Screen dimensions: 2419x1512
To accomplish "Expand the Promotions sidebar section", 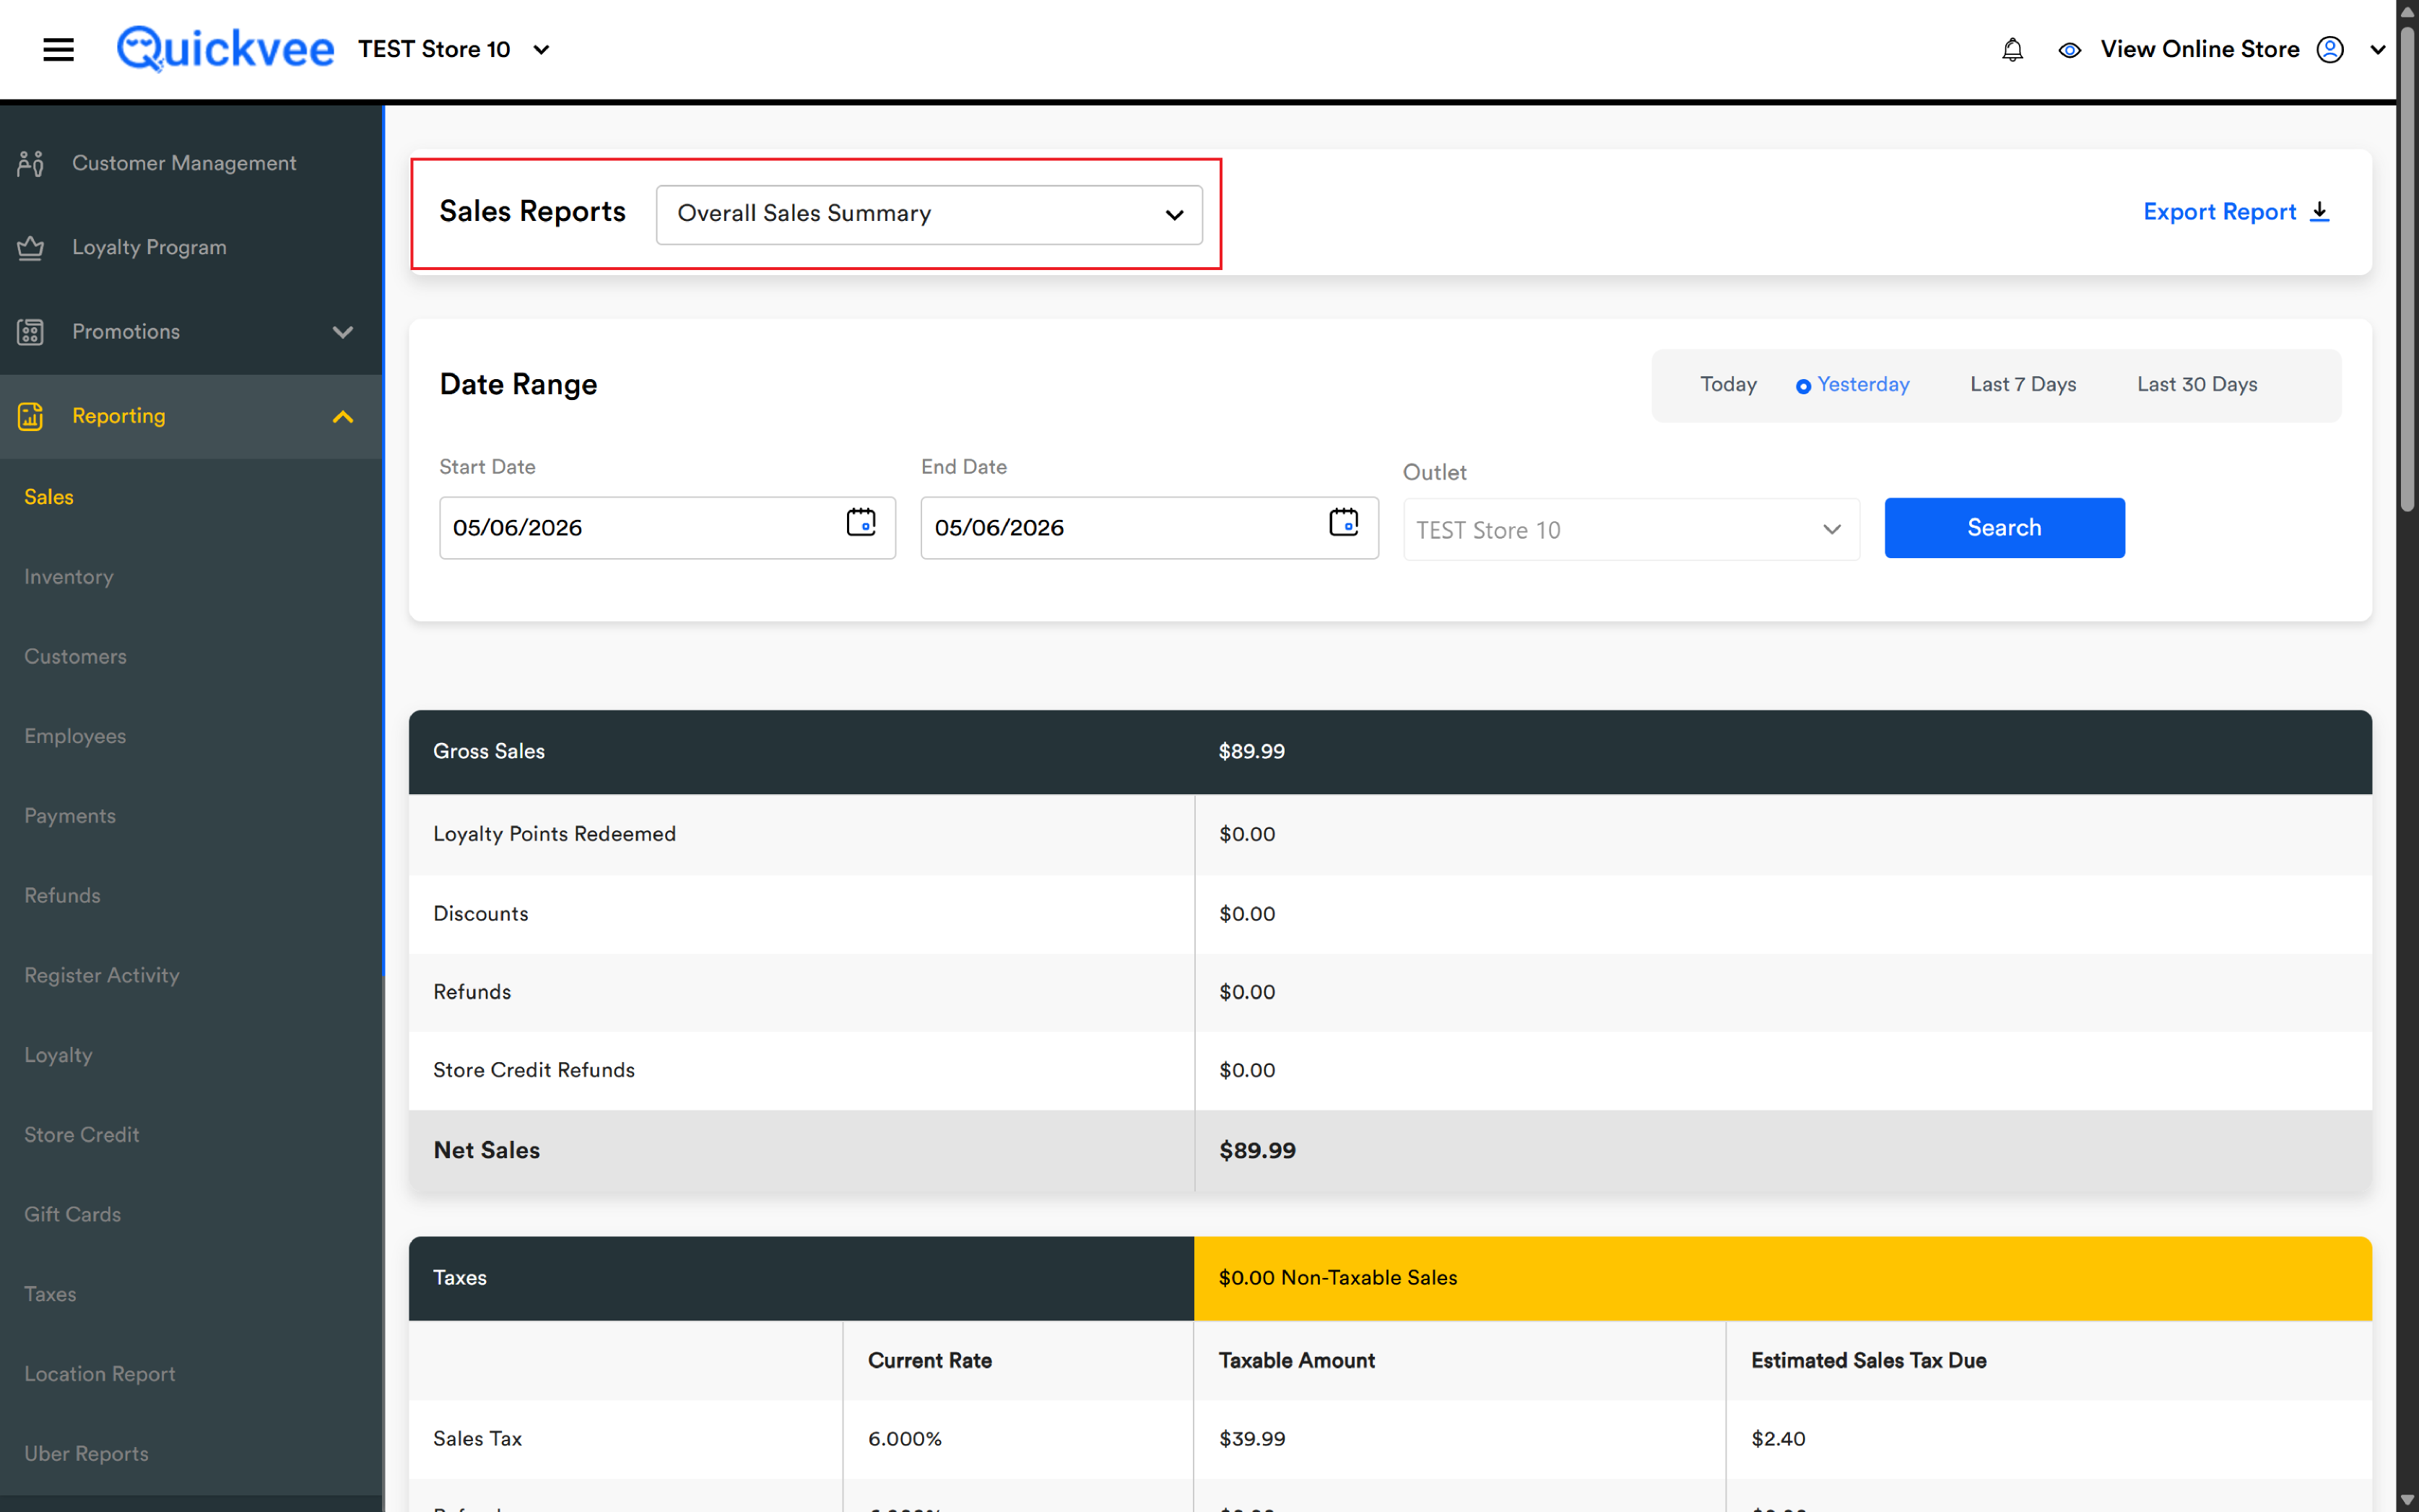I will 191,332.
